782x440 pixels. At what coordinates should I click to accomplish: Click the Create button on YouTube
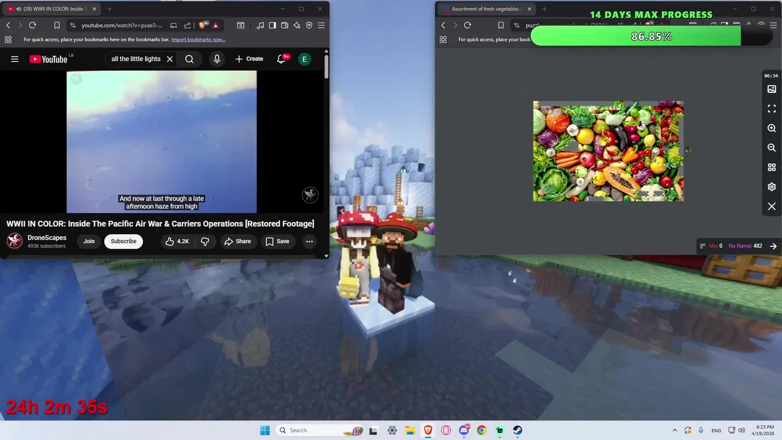tap(249, 59)
